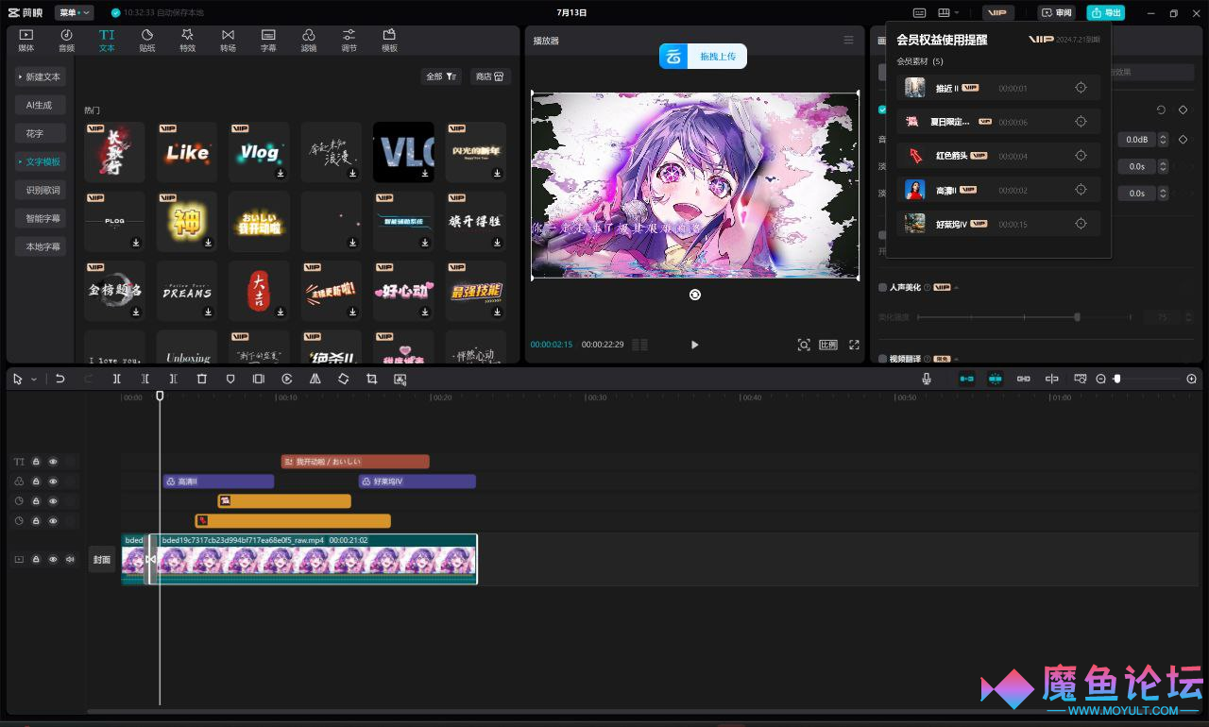This screenshot has height=727, width=1209.
Task: Split the clip at the playhead
Action: tap(117, 379)
